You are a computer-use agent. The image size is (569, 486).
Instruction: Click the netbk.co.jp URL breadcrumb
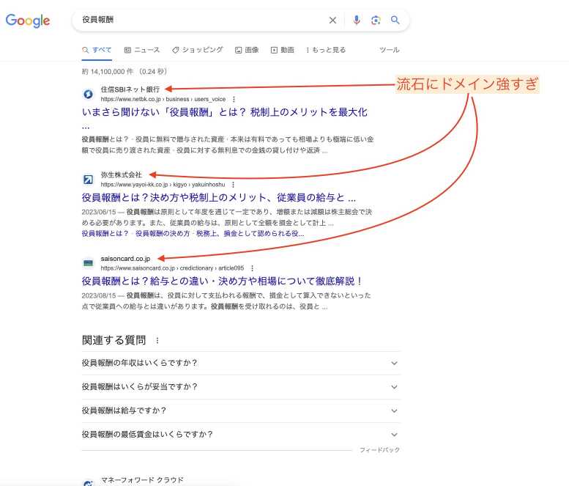(163, 99)
